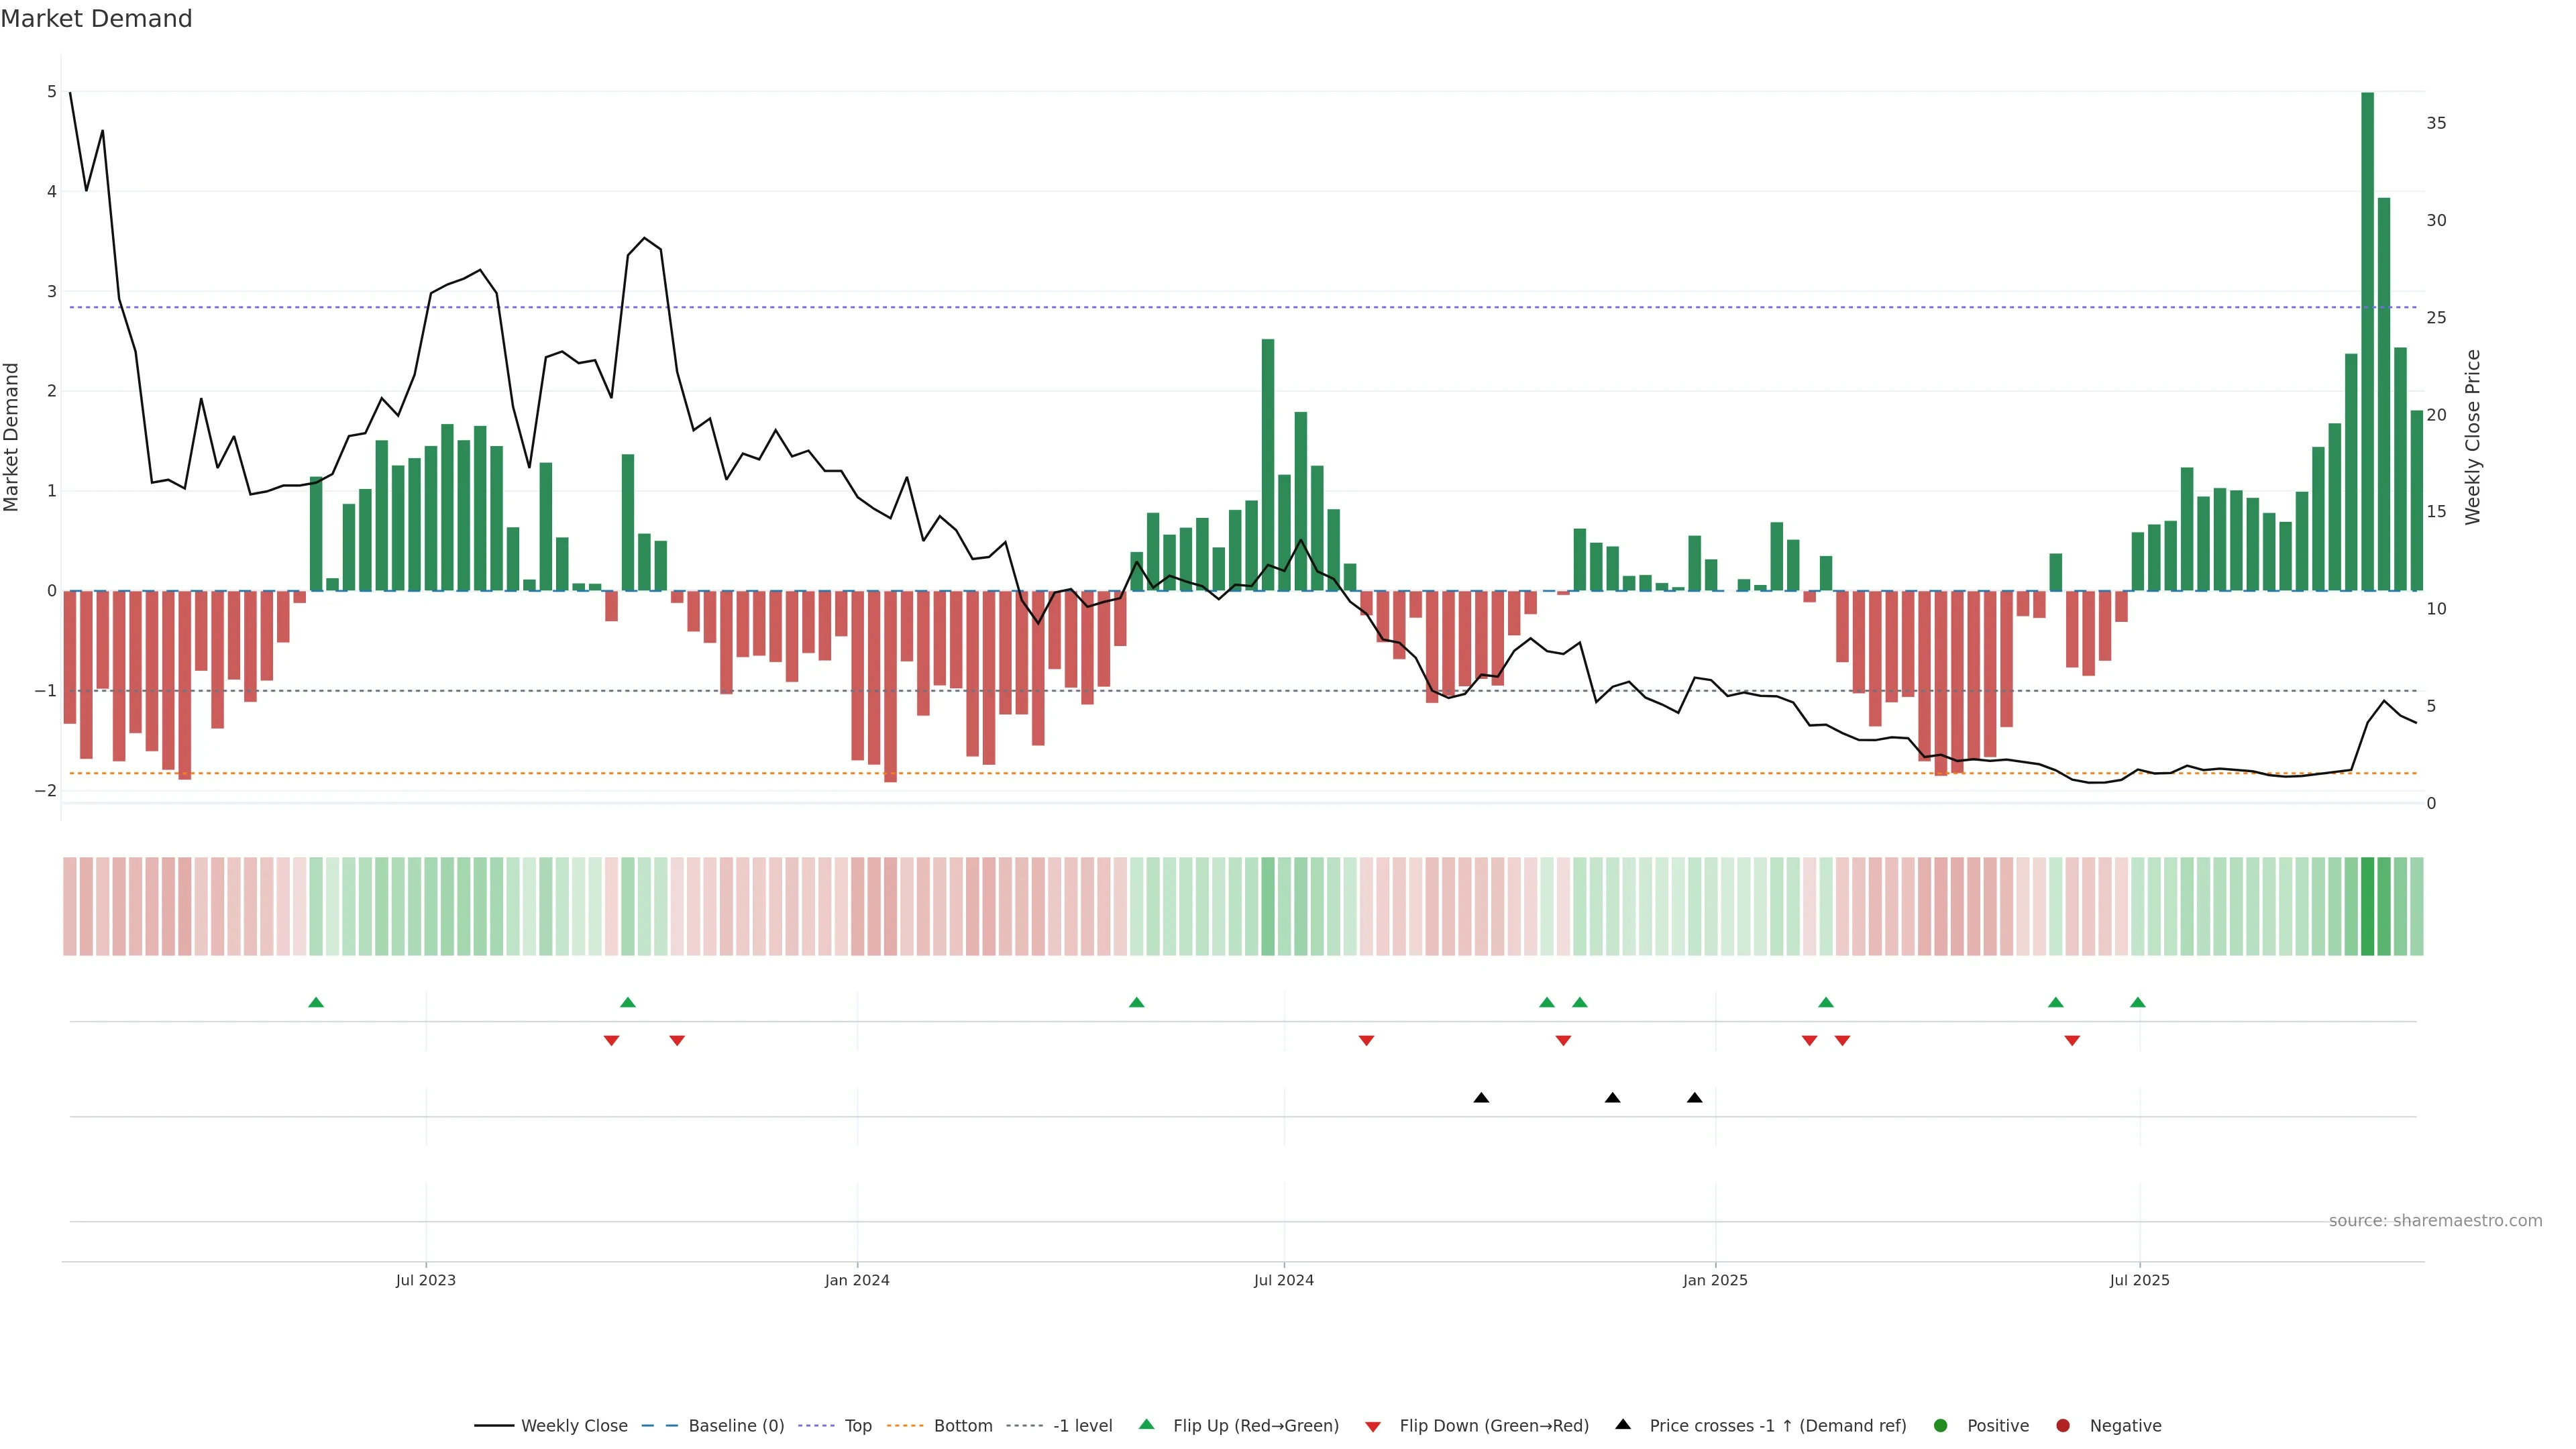
Task: Click the Jul 2025 x-axis label
Action: (x=2140, y=1280)
